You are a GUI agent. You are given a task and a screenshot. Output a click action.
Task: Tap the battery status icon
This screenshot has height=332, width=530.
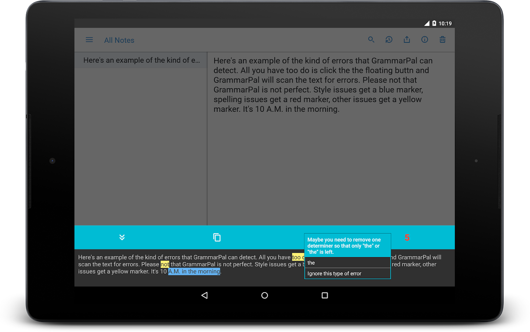pos(434,23)
